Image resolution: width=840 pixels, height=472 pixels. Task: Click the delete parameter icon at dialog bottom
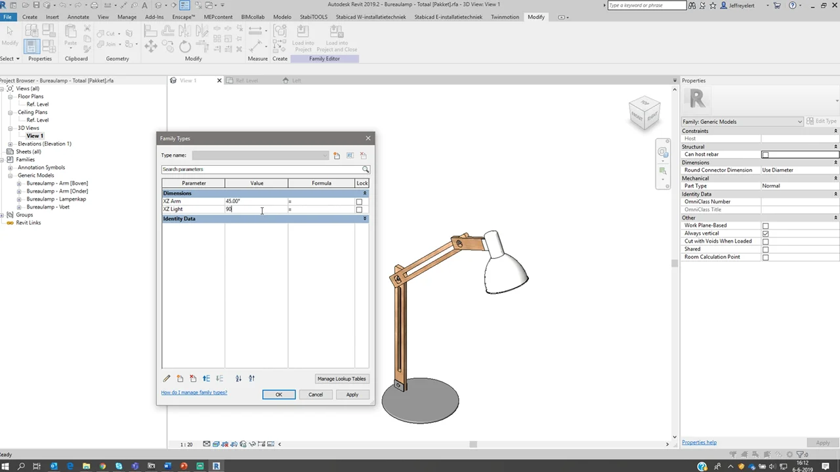[193, 378]
